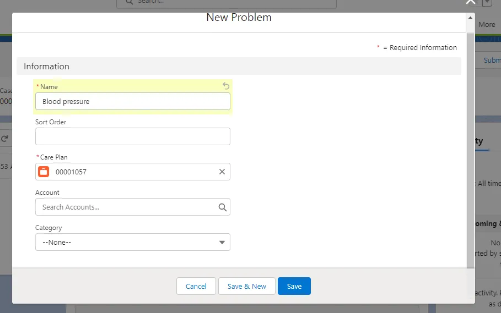Click the Required Information legend text
Viewport: 501px width, 313px height.
417,47
